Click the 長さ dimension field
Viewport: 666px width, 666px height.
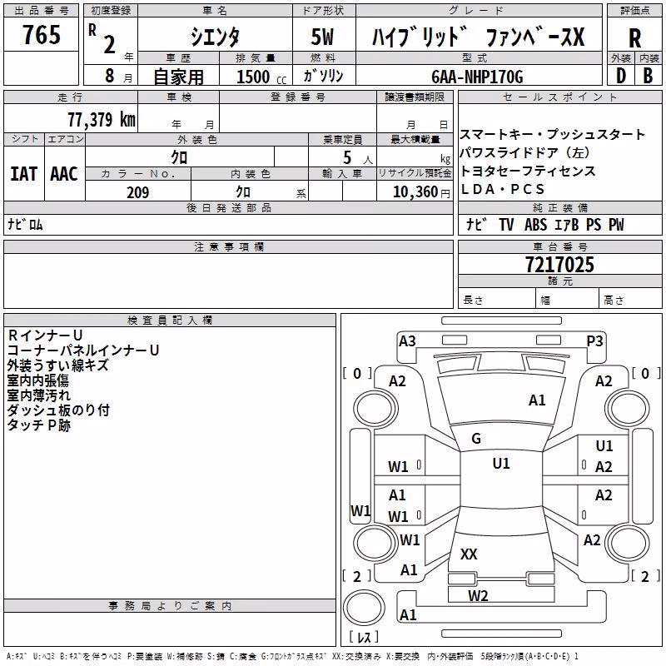pyautogui.click(x=496, y=300)
